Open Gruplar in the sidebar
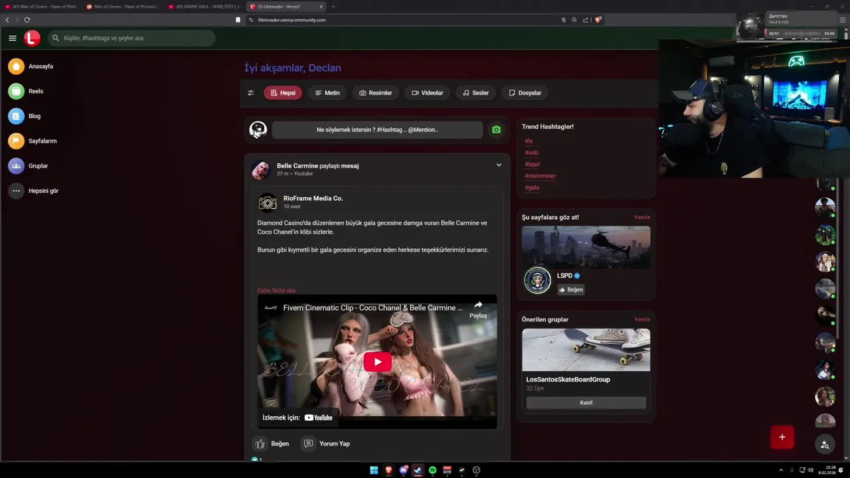850x478 pixels. click(x=29, y=166)
